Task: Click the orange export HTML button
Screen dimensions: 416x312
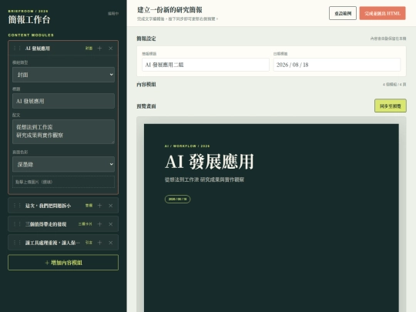Action: tap(382, 14)
